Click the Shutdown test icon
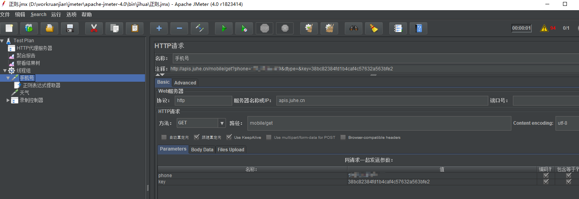Screen dimensions: 579x199 285,28
